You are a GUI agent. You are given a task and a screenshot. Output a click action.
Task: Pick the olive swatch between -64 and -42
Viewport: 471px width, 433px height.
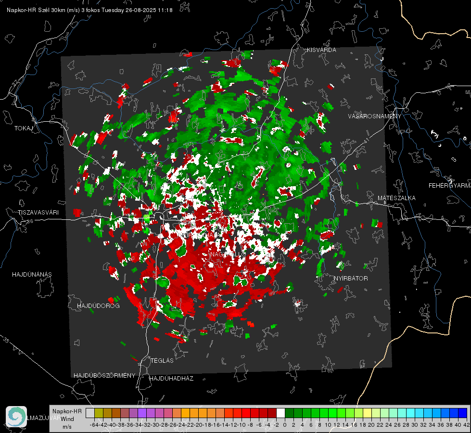[99, 413]
